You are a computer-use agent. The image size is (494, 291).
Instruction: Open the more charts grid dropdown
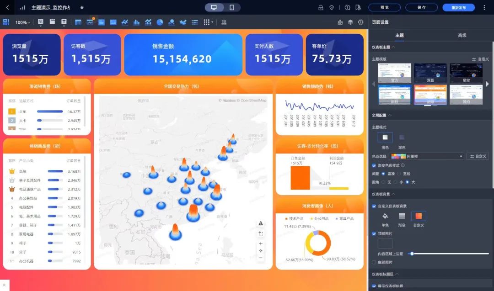point(208,22)
